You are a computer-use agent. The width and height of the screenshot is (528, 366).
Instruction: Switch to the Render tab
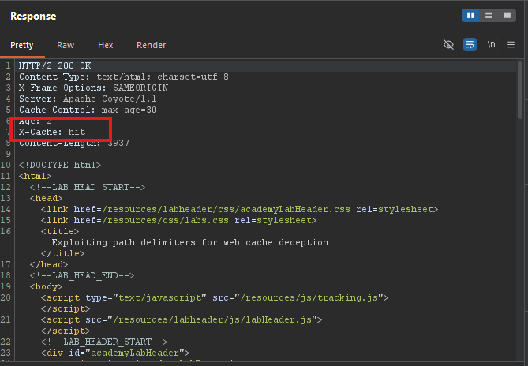pyautogui.click(x=152, y=45)
